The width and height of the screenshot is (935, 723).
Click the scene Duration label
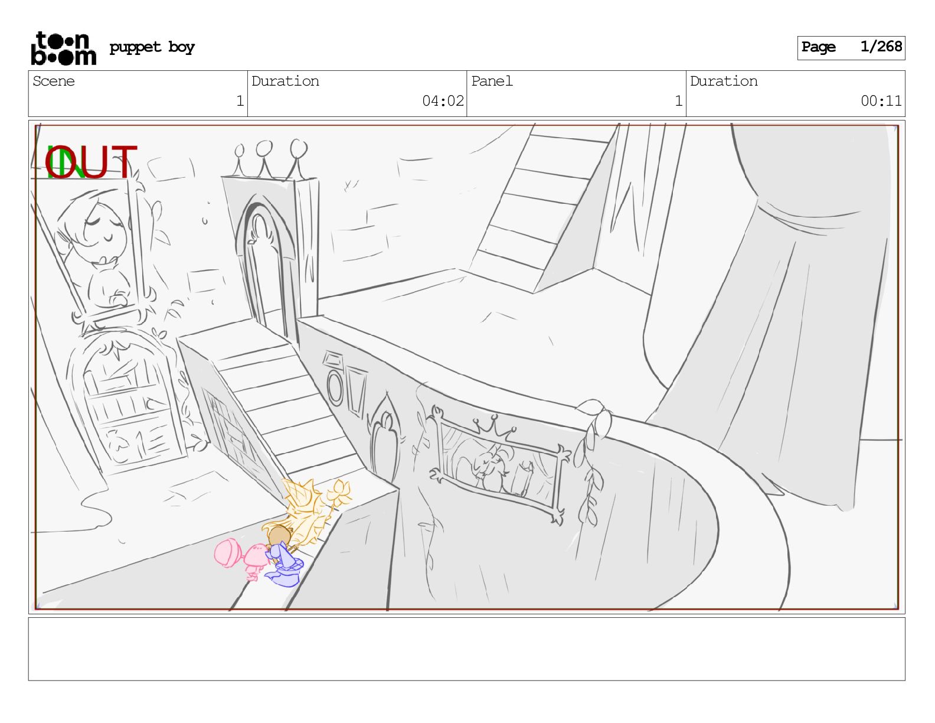(x=285, y=81)
